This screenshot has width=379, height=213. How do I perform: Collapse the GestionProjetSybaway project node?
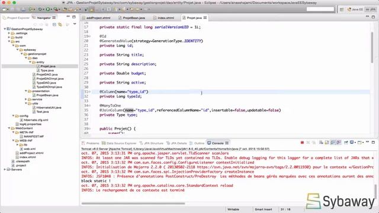[x=5, y=29]
